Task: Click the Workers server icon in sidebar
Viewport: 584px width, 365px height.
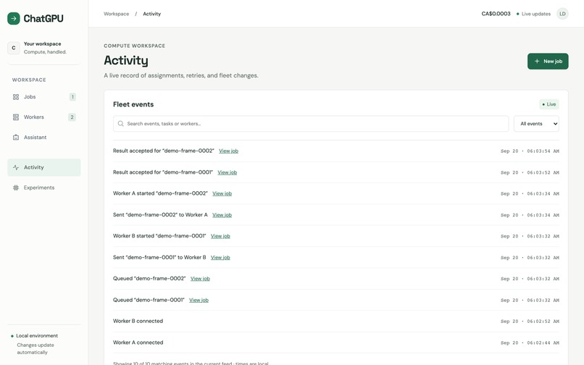Action: pyautogui.click(x=16, y=117)
